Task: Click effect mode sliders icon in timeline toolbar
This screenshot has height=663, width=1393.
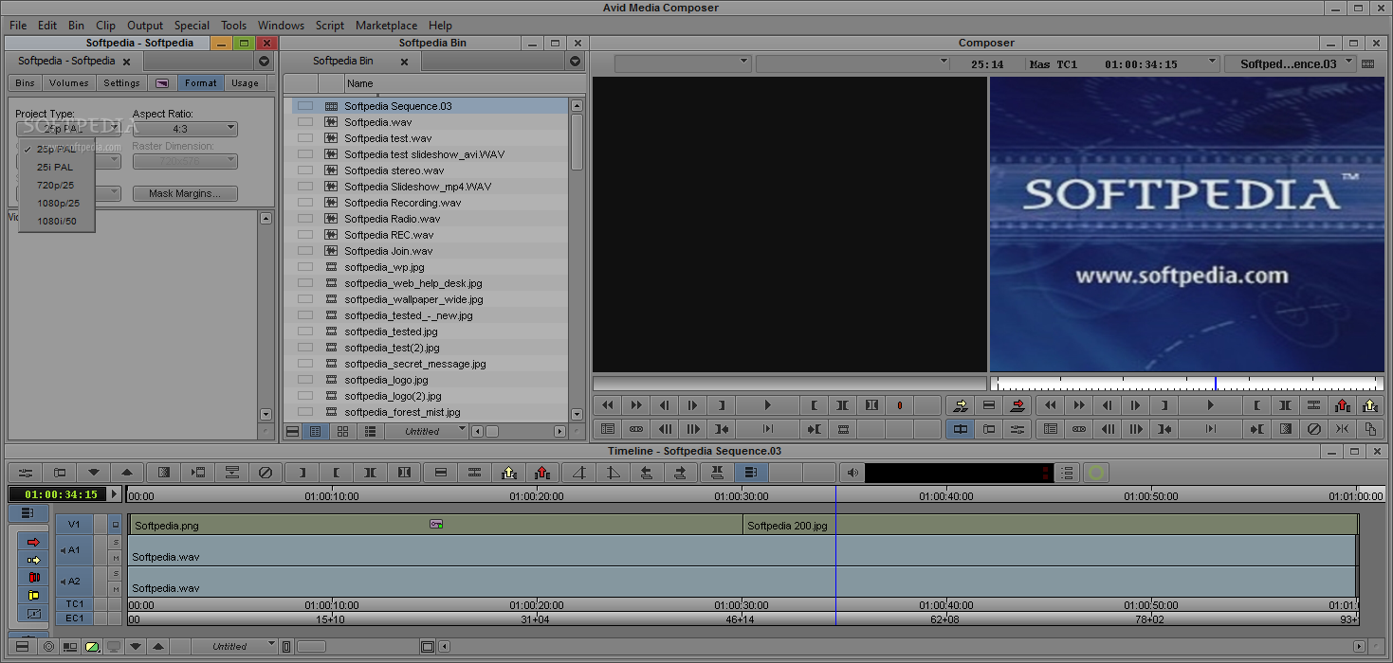Action: pos(26,472)
